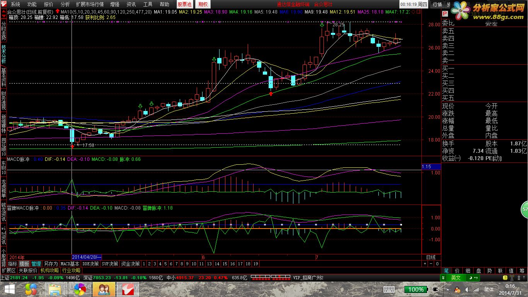The width and height of the screenshot is (528, 297).
Task: Select the 联 tab in the right panel
Action: tap(500, 271)
